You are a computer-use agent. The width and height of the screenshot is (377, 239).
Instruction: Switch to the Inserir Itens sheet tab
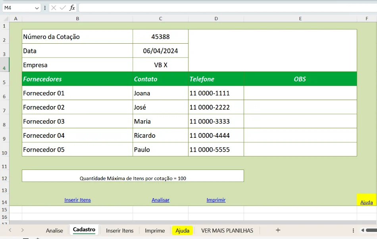point(120,231)
